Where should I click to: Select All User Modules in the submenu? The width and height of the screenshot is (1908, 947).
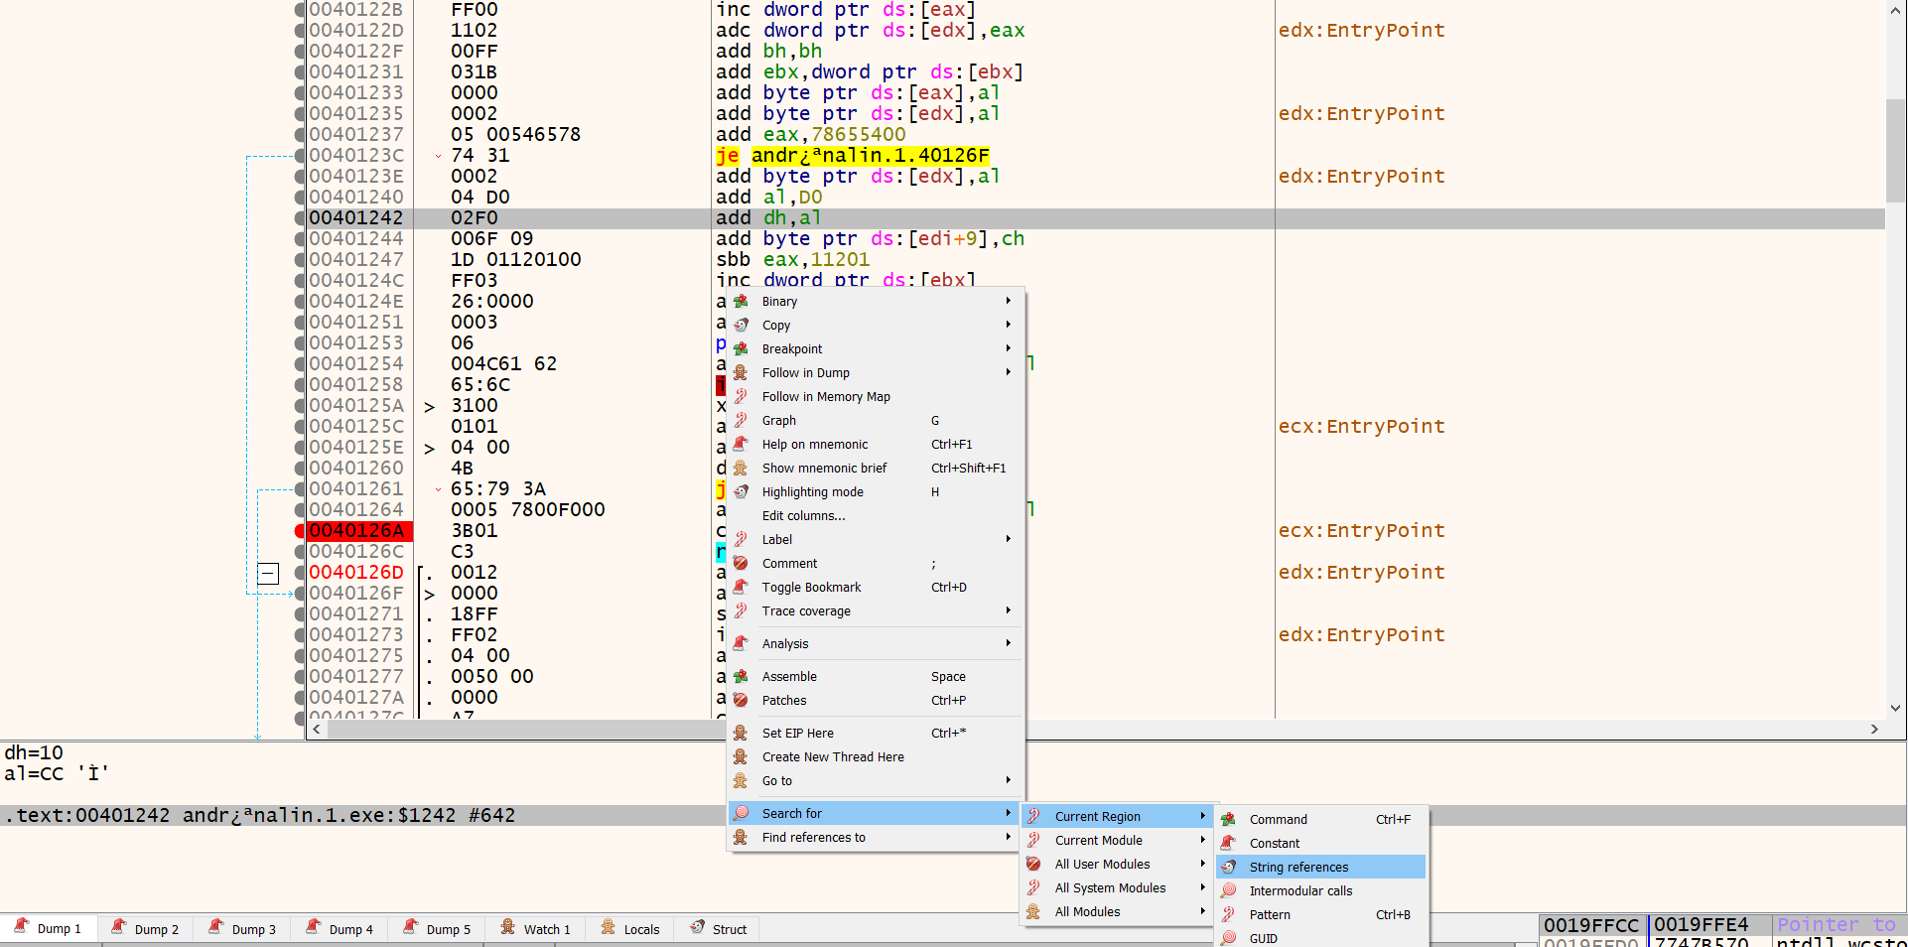[x=1118, y=864]
